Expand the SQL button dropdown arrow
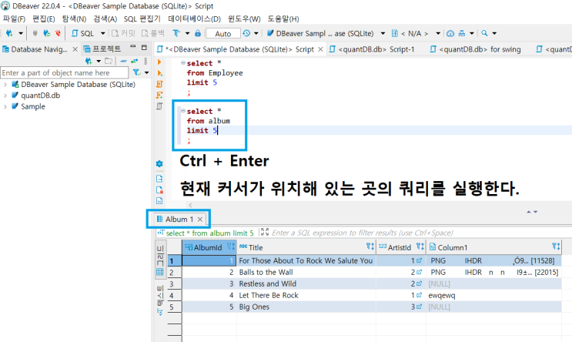572x342 pixels. tap(103, 33)
